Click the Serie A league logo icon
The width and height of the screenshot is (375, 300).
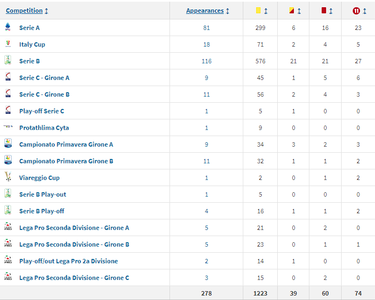(x=8, y=27)
